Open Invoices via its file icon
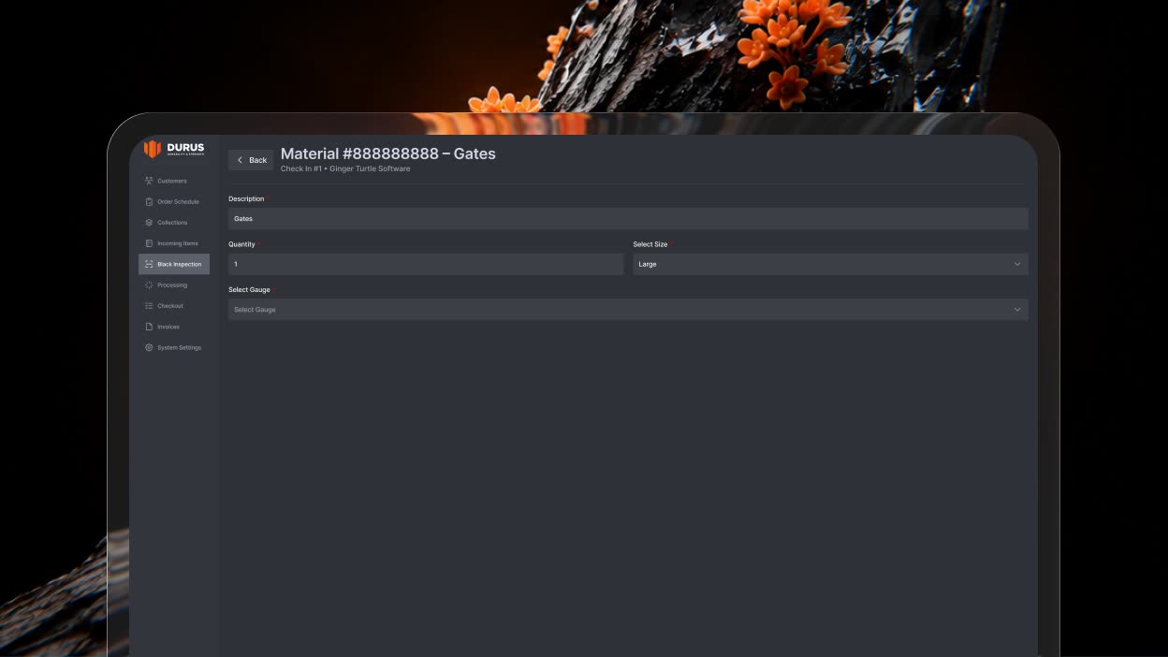The image size is (1168, 657). click(x=149, y=327)
